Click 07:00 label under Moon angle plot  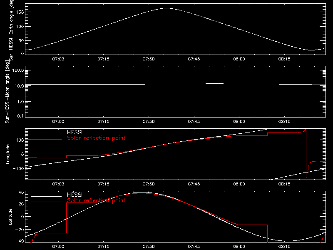pos(58,121)
